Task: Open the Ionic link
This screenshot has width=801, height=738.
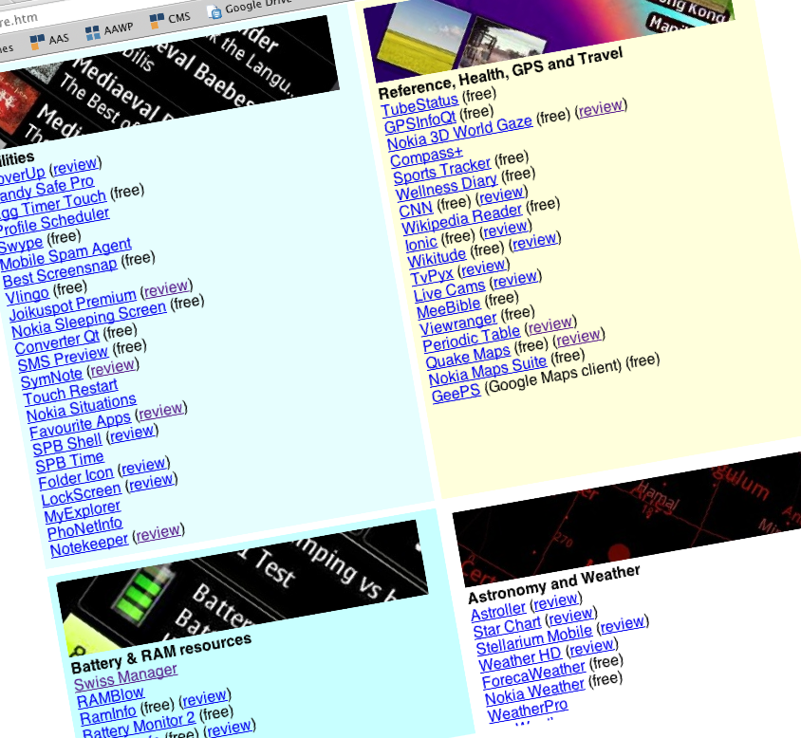Action: pyautogui.click(x=421, y=244)
